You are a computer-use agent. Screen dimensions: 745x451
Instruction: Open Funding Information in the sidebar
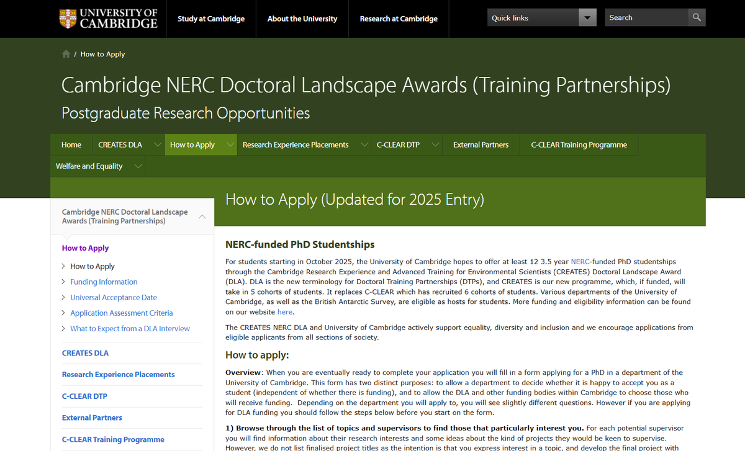(x=104, y=282)
